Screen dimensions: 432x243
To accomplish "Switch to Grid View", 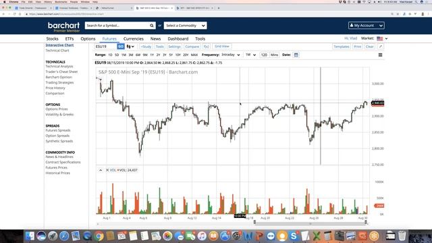I will tap(222, 47).
